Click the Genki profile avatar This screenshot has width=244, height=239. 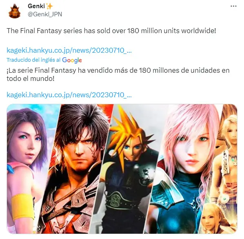tap(14, 11)
